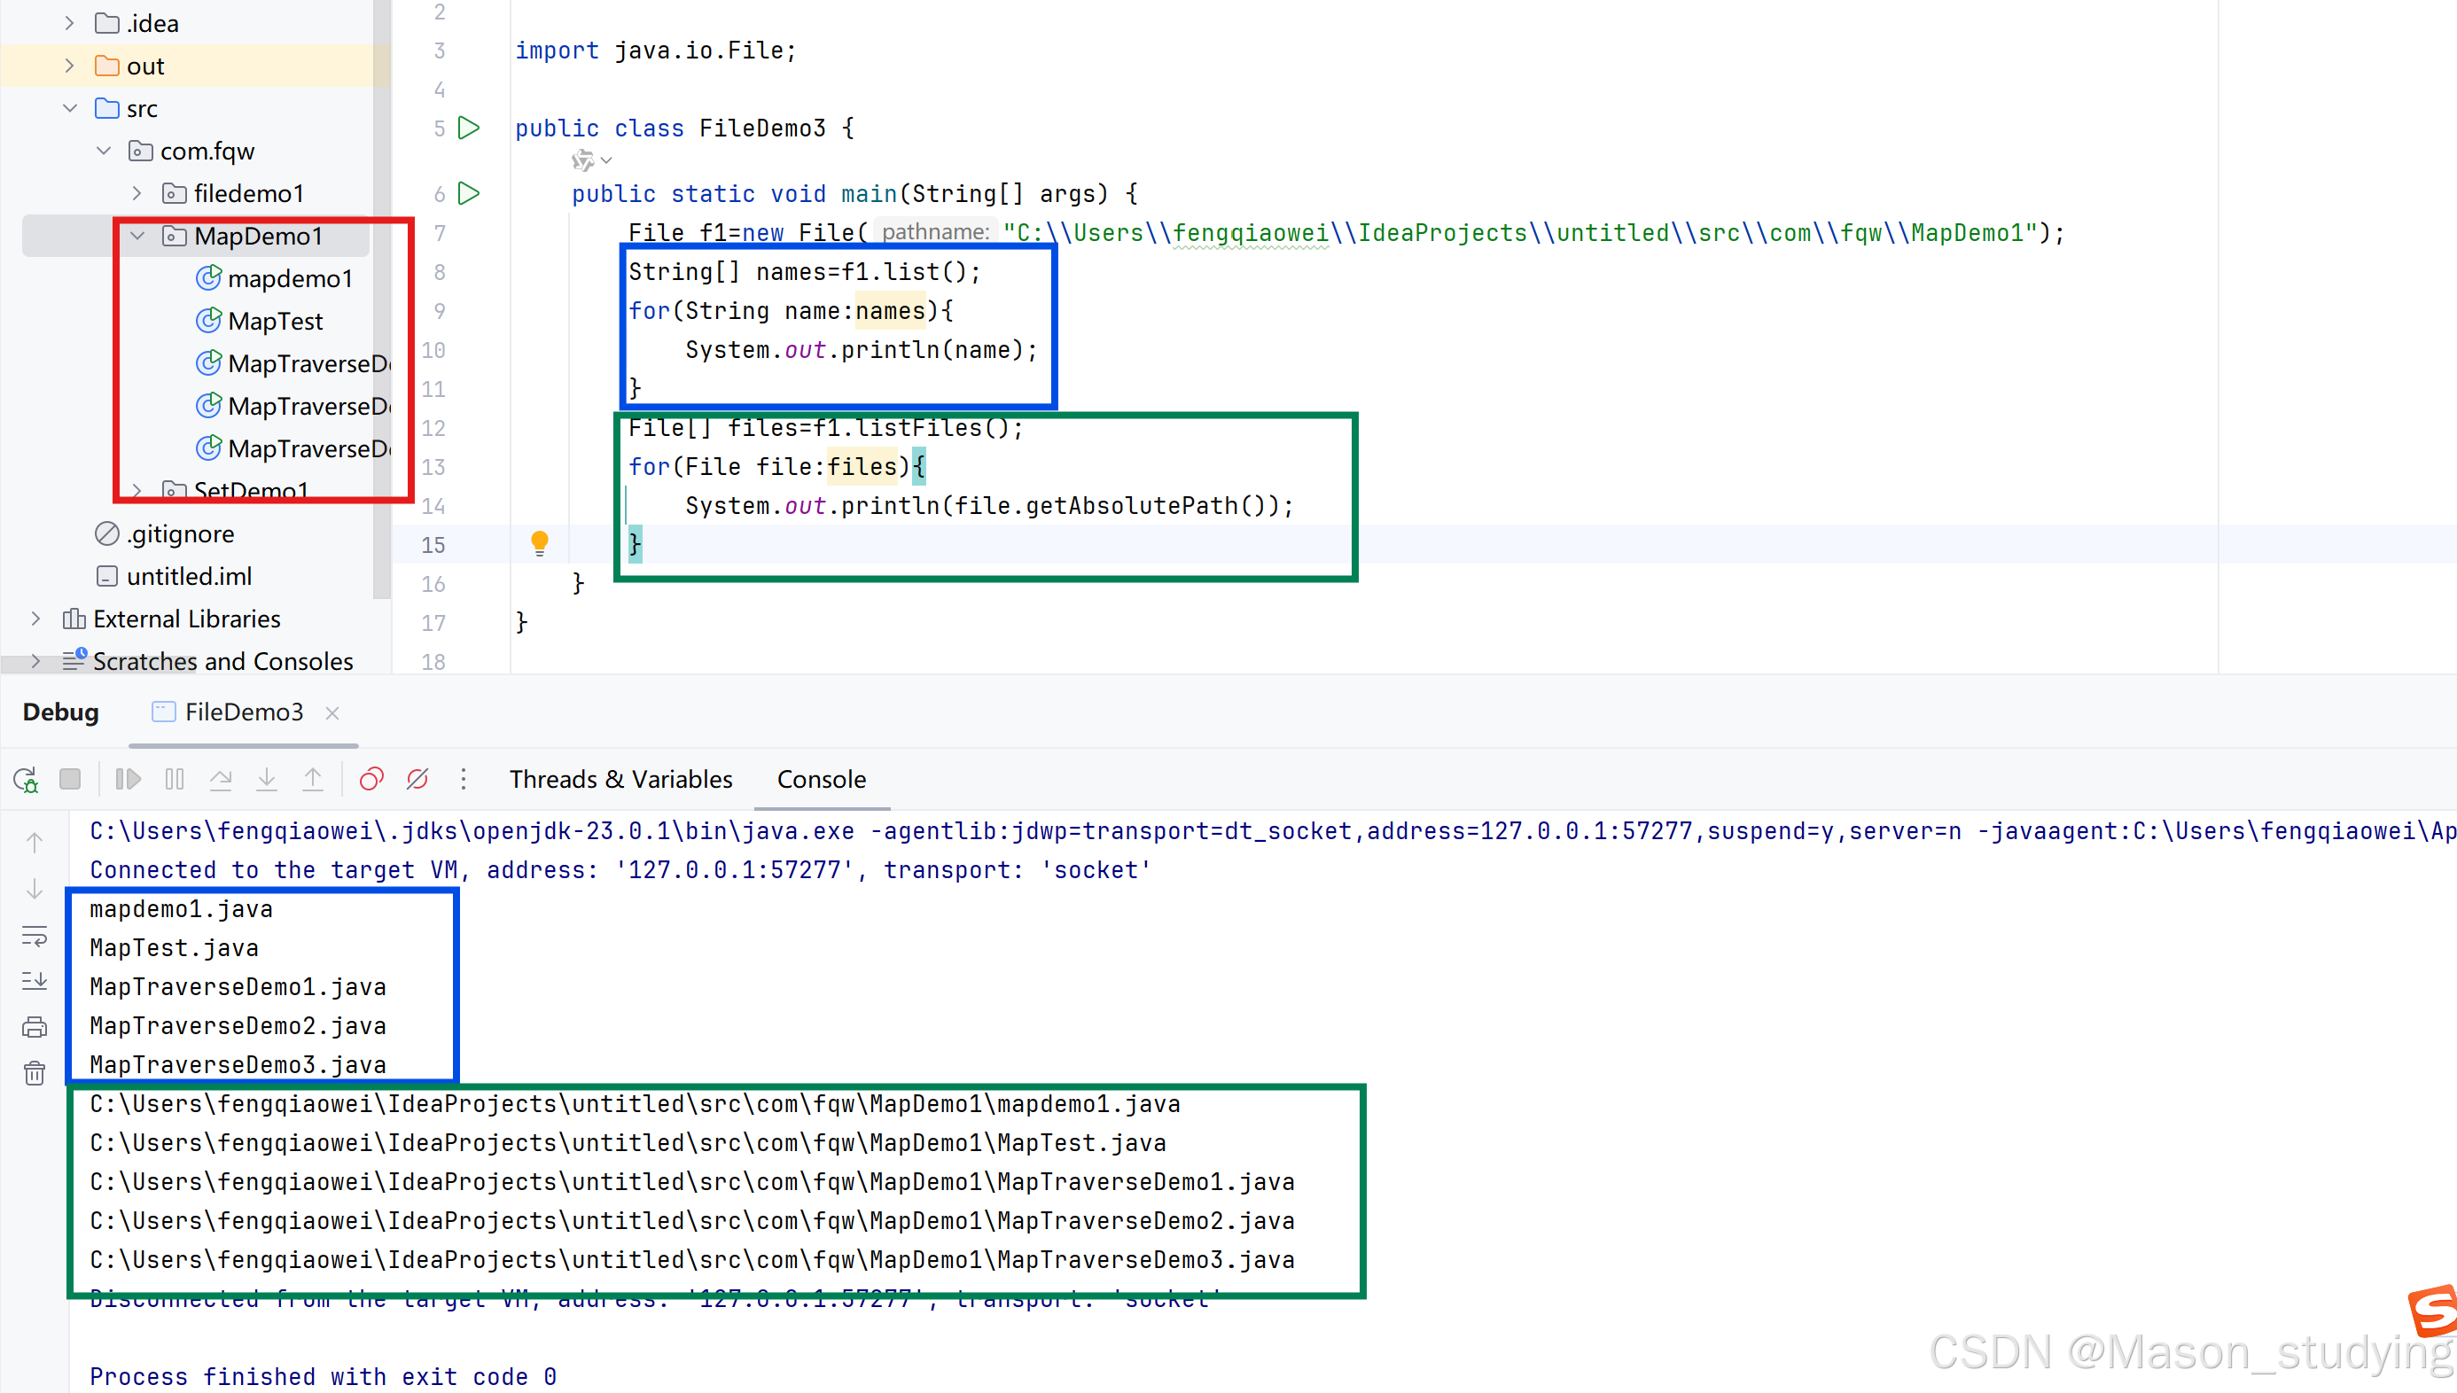Viewport: 2457px width, 1393px height.
Task: Expand External Libraries node
Action: 36,619
